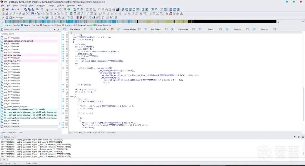The image size is (305, 166).
Task: Toggle breakpoint dot at line 72
Action: tap(63, 44)
